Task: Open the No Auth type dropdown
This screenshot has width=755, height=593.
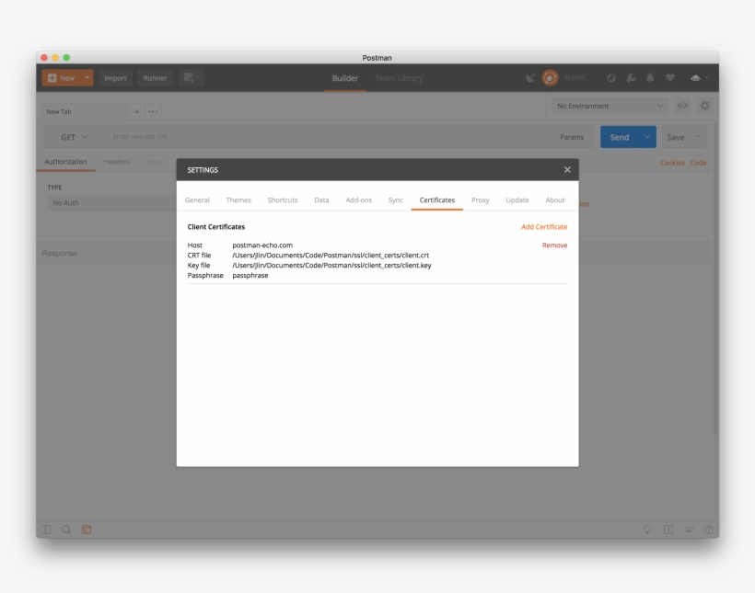Action: [111, 203]
